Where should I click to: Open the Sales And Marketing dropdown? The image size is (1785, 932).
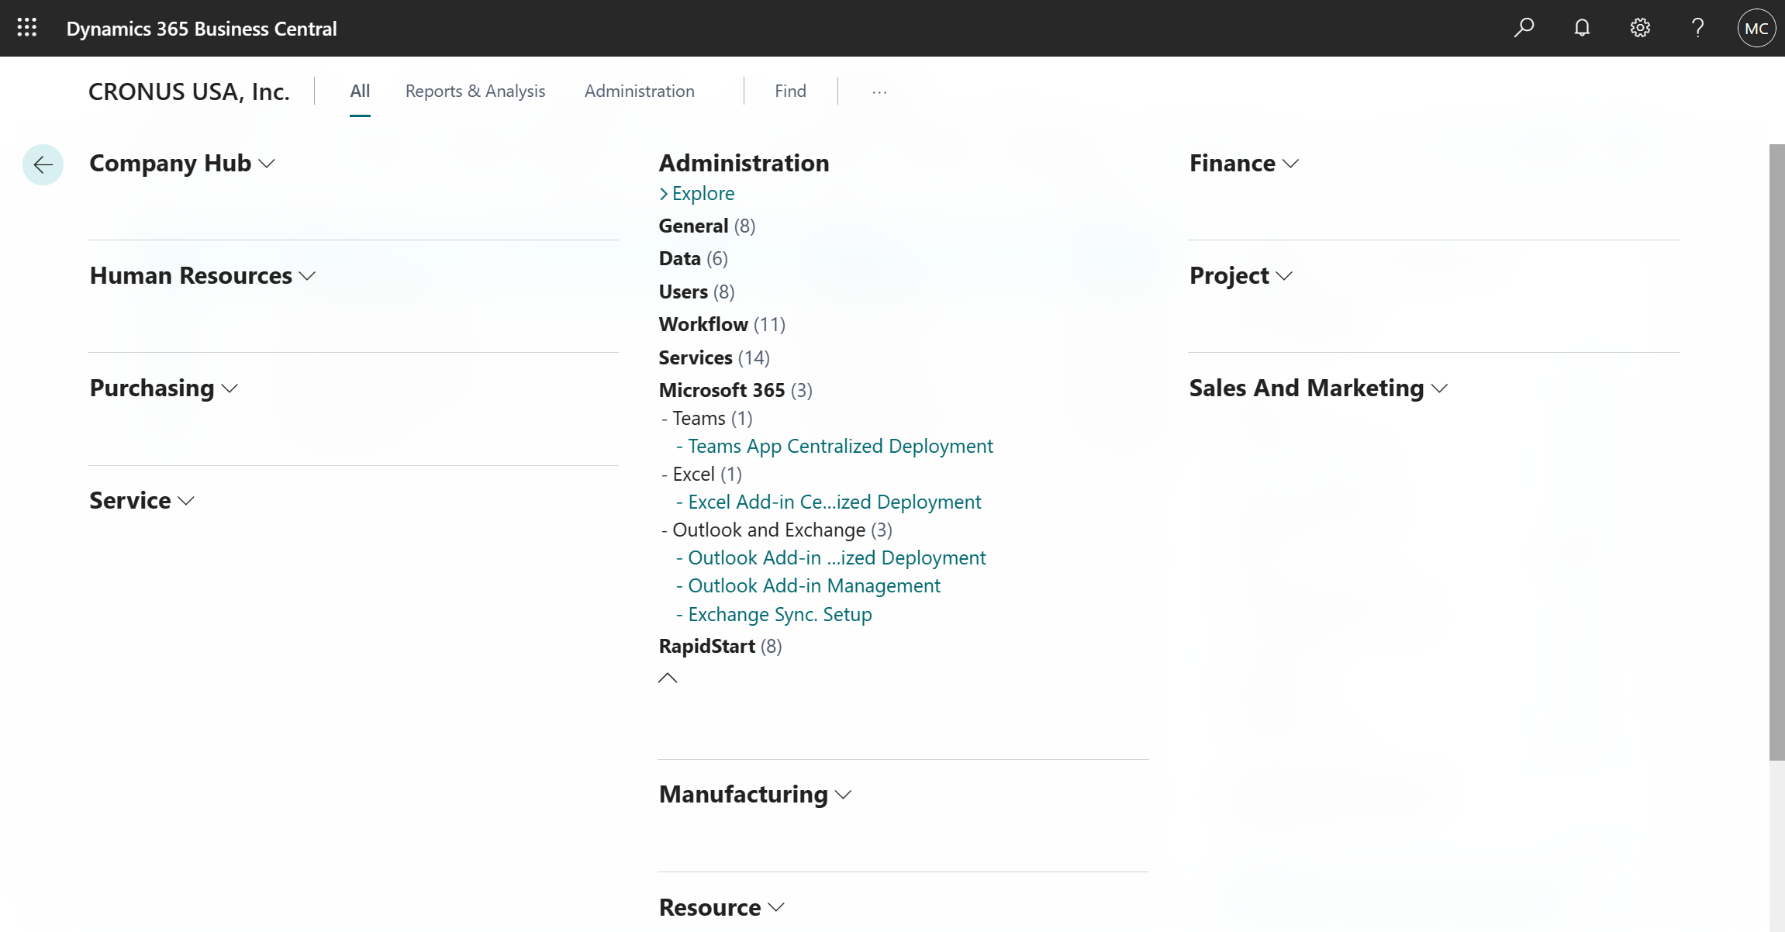(x=1441, y=389)
